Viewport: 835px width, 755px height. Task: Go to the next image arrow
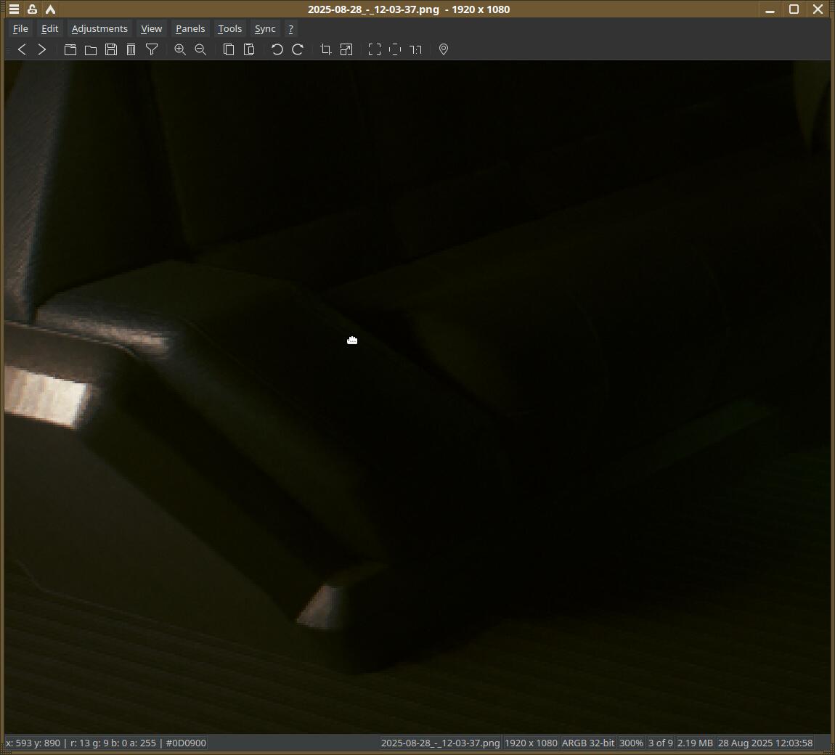click(x=42, y=49)
